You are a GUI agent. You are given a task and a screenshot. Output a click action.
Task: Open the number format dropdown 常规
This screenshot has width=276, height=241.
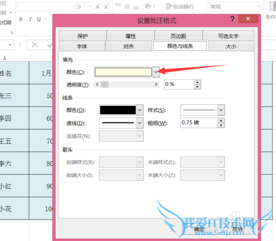click(x=259, y=7)
